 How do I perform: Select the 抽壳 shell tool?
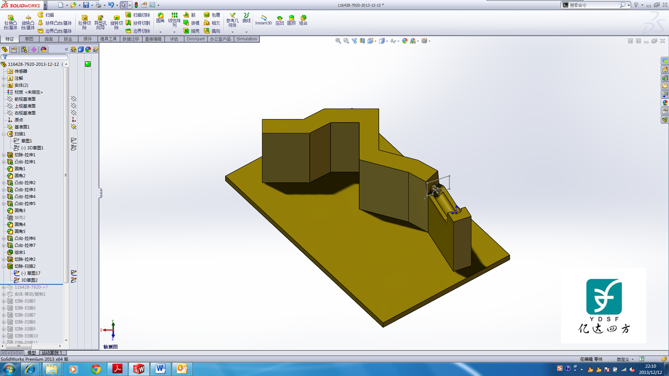191,31
